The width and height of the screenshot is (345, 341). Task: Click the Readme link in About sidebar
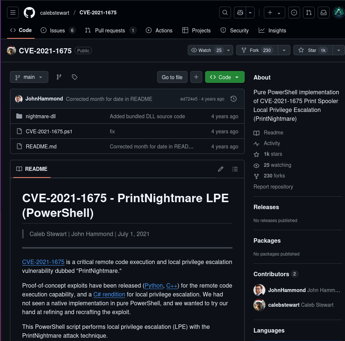tap(268, 133)
